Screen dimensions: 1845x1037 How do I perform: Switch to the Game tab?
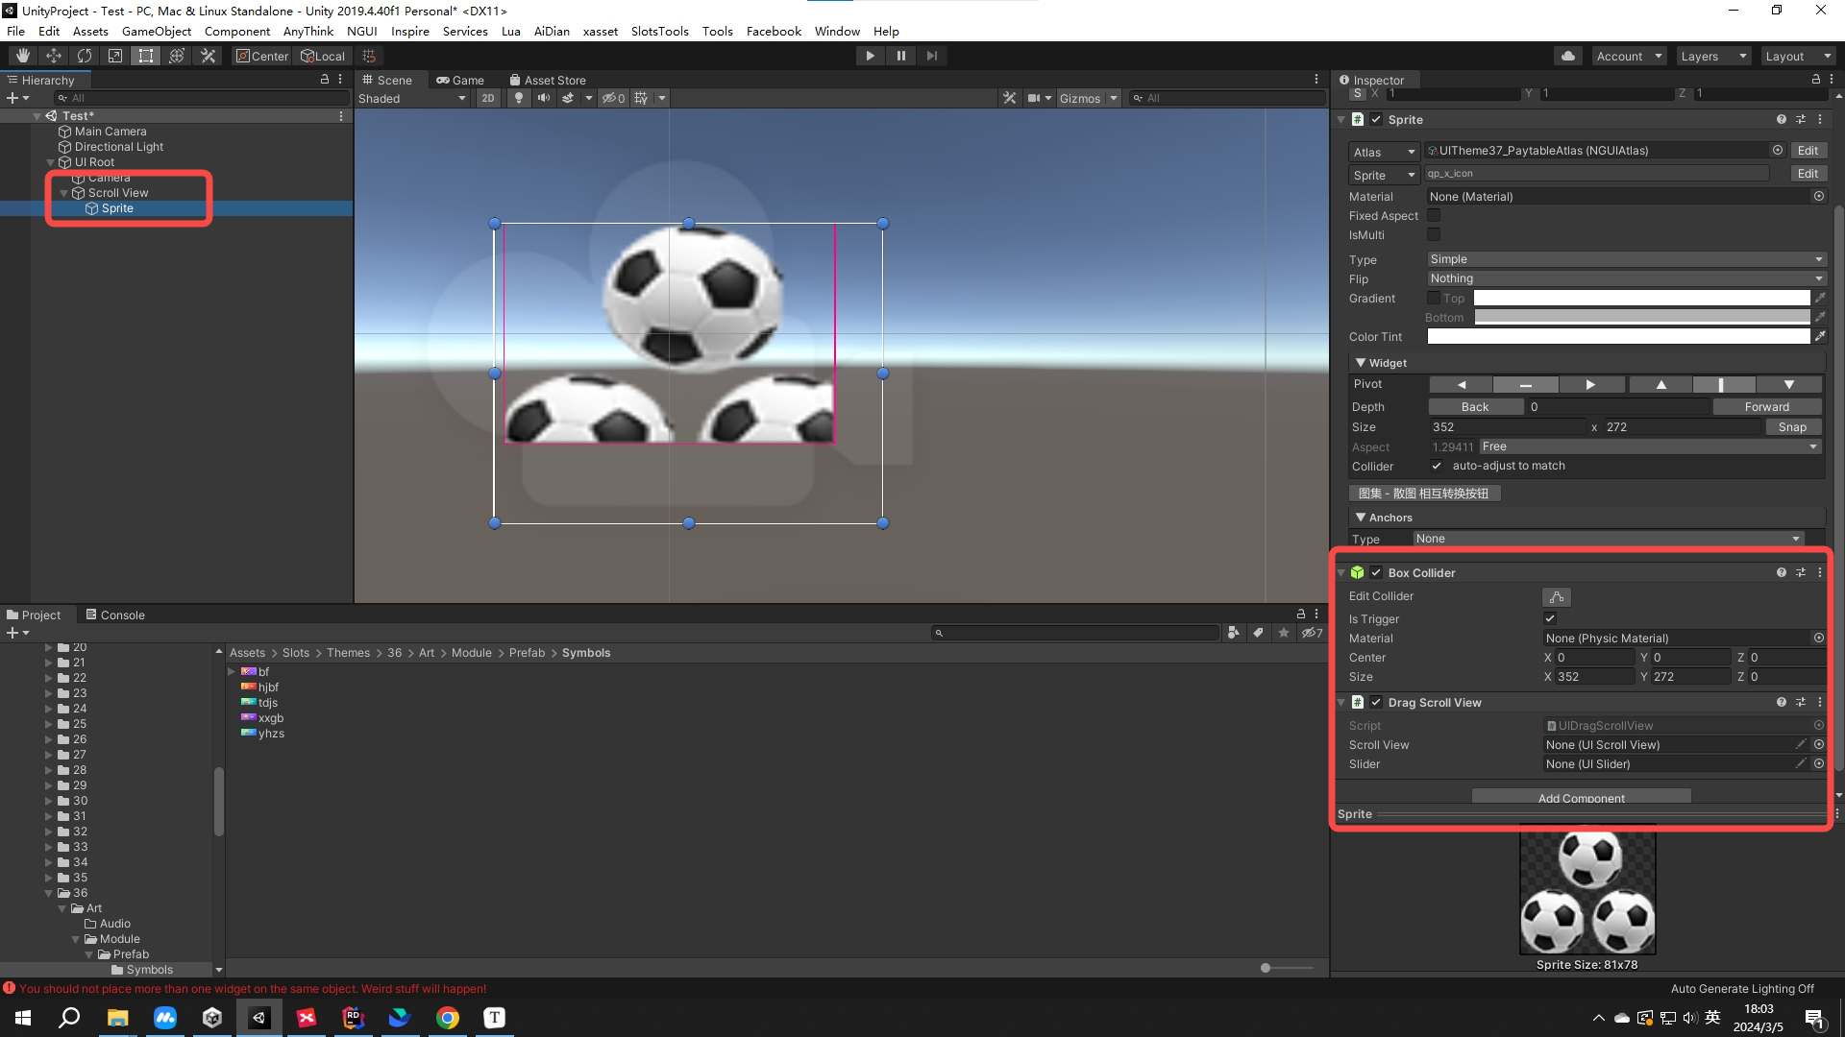click(459, 80)
